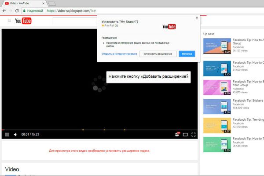
Task: Mute the video volume
Action: pyautogui.click(x=15, y=134)
